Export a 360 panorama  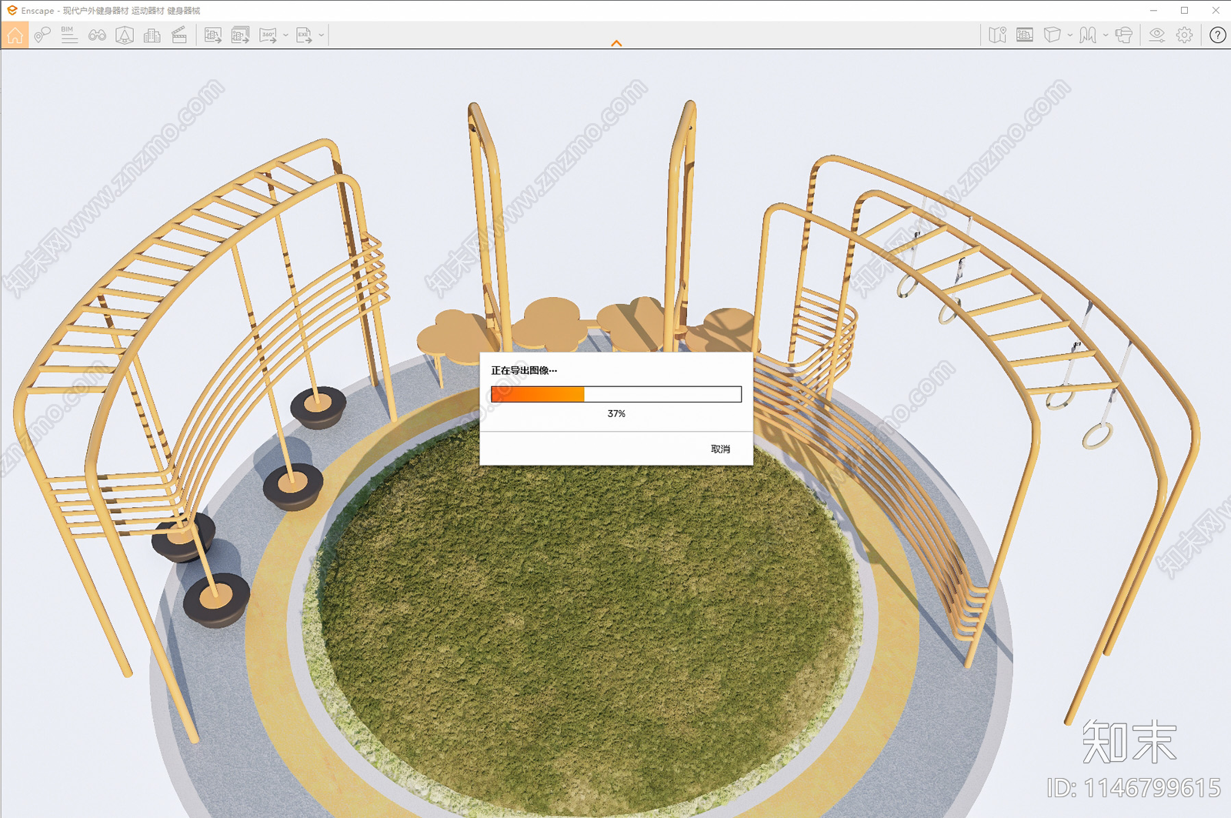[268, 35]
